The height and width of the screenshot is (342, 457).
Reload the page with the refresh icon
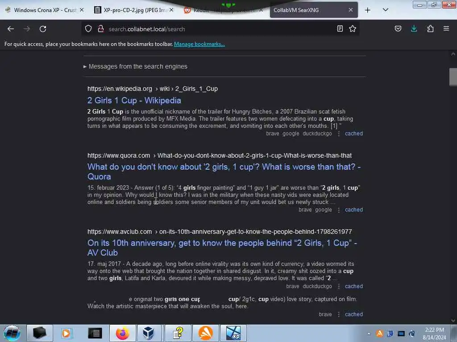coord(43,29)
